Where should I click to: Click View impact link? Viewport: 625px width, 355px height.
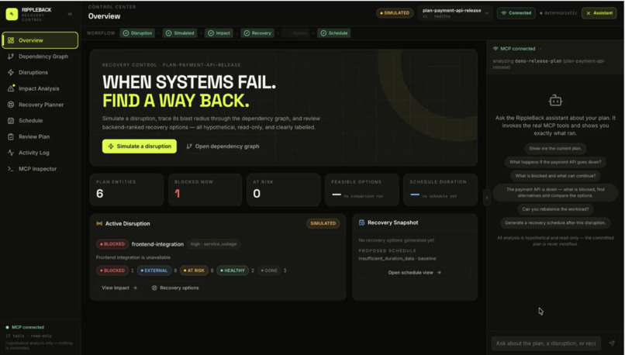pyautogui.click(x=119, y=288)
